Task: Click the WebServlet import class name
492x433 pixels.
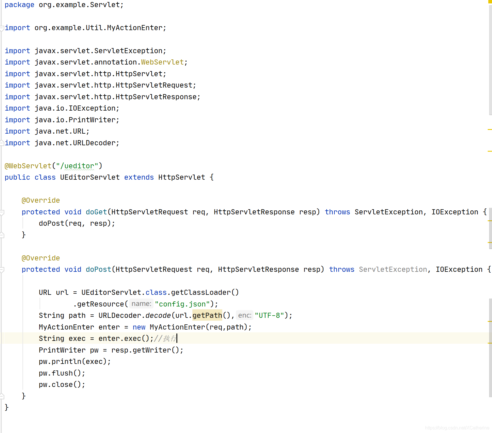Action: (x=162, y=62)
